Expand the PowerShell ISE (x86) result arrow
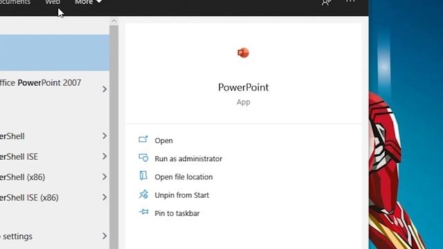The height and width of the screenshot is (249, 443). [105, 197]
